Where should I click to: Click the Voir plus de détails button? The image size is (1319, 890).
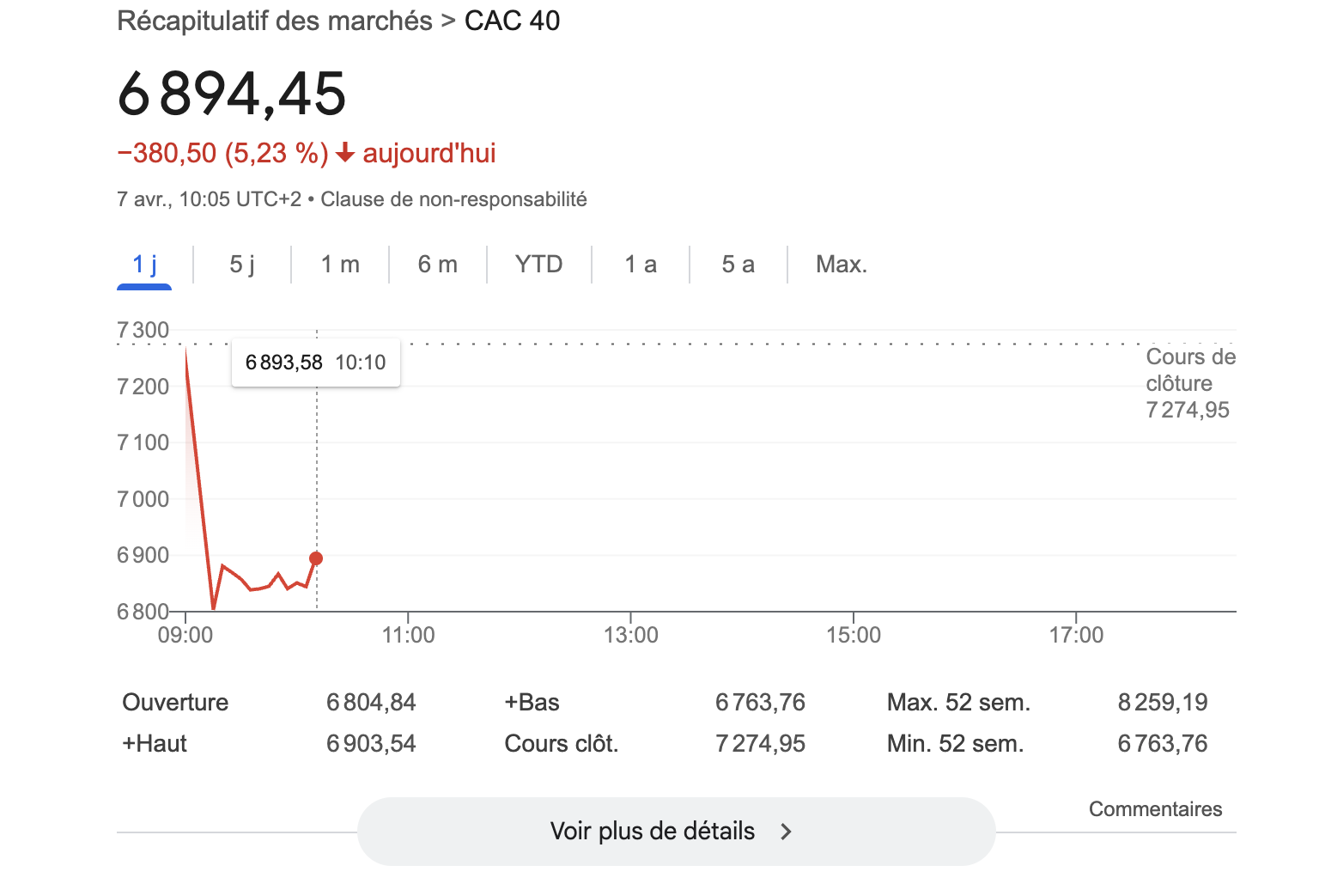676,832
